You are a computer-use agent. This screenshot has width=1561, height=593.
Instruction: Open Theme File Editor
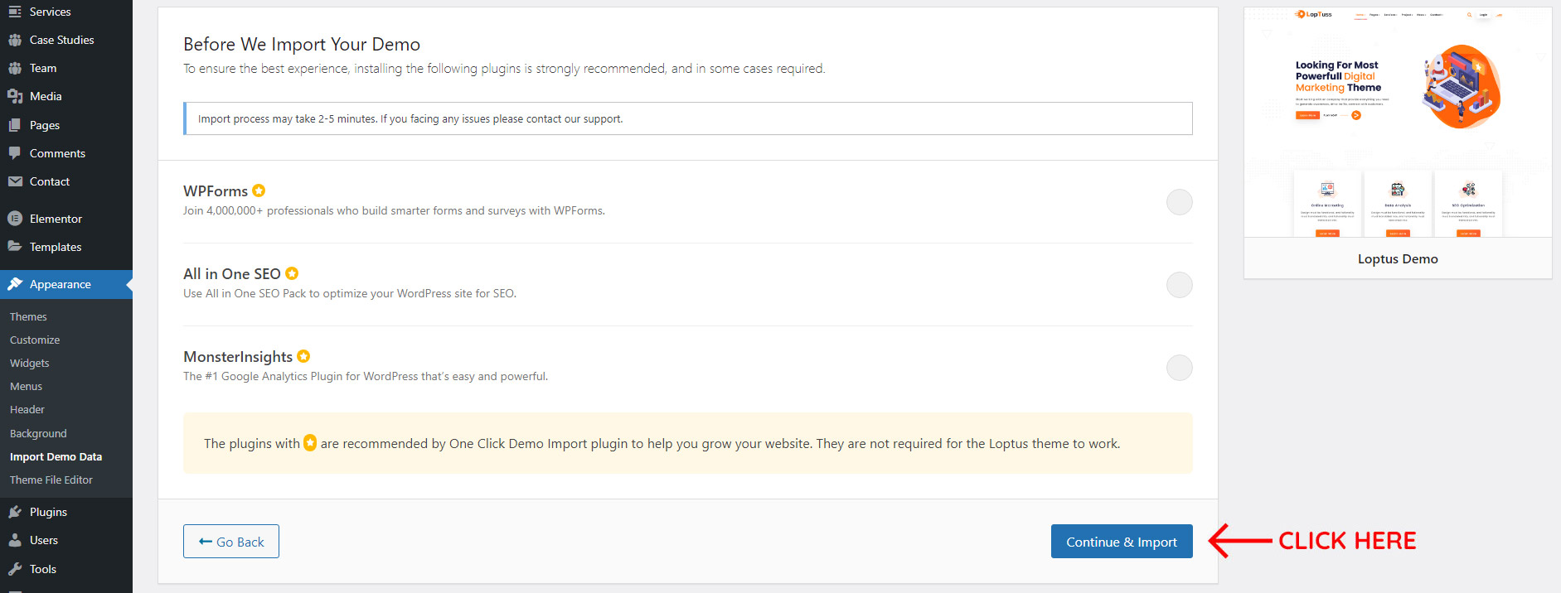pyautogui.click(x=51, y=480)
